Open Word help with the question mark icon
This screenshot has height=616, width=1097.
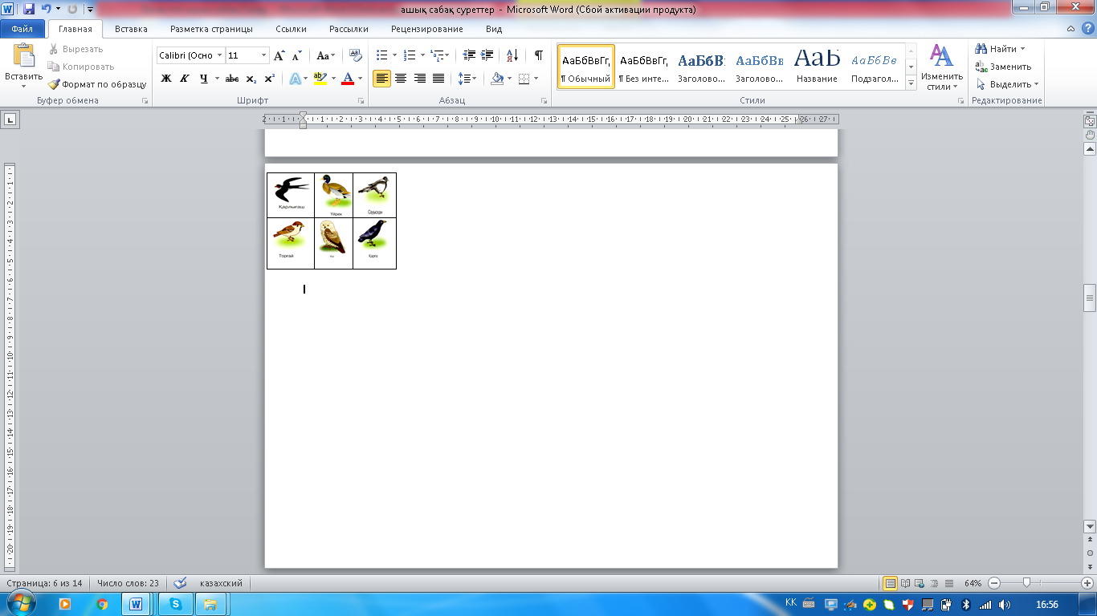pos(1087,29)
